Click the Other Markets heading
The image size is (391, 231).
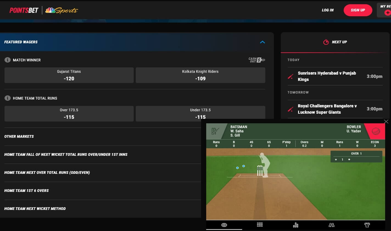pyautogui.click(x=19, y=136)
